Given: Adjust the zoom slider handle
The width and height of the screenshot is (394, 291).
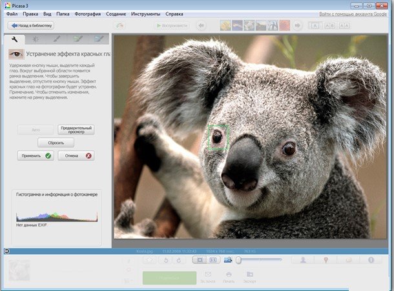Looking at the screenshot, I should click(238, 260).
